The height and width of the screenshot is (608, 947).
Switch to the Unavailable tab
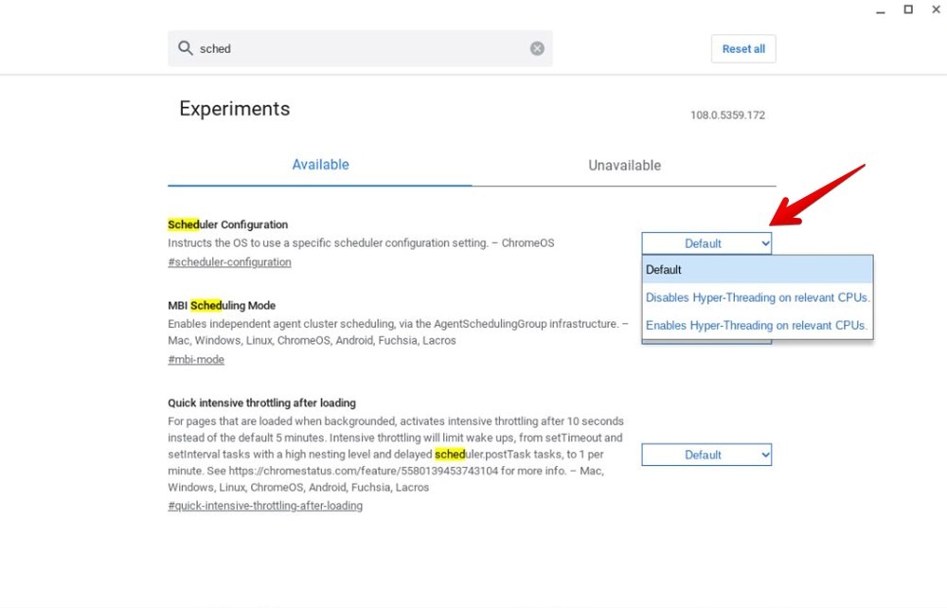point(624,164)
